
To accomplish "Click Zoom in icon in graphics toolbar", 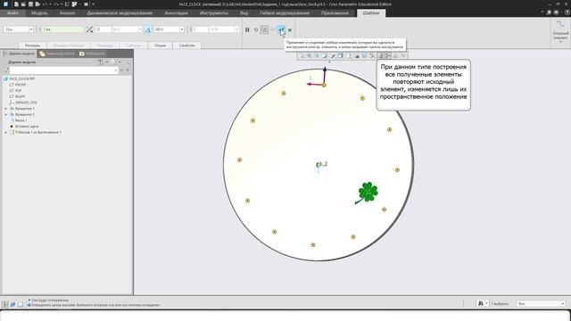I will click(310, 55).
